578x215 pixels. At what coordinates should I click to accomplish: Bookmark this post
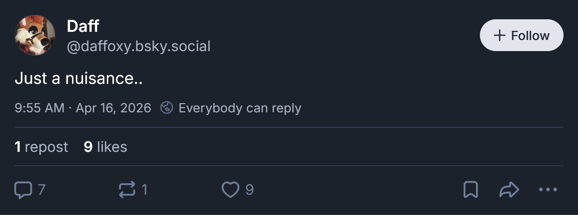(471, 189)
